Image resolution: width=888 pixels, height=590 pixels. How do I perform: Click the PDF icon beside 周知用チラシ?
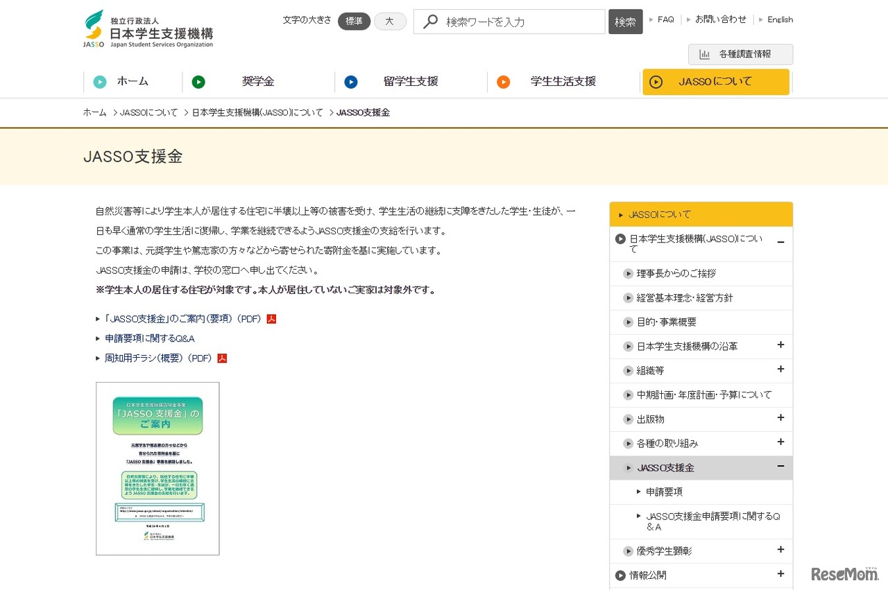click(222, 358)
